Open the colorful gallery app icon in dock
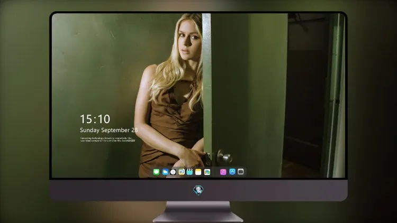Viewport: 397px width, 223px height. coord(207,172)
